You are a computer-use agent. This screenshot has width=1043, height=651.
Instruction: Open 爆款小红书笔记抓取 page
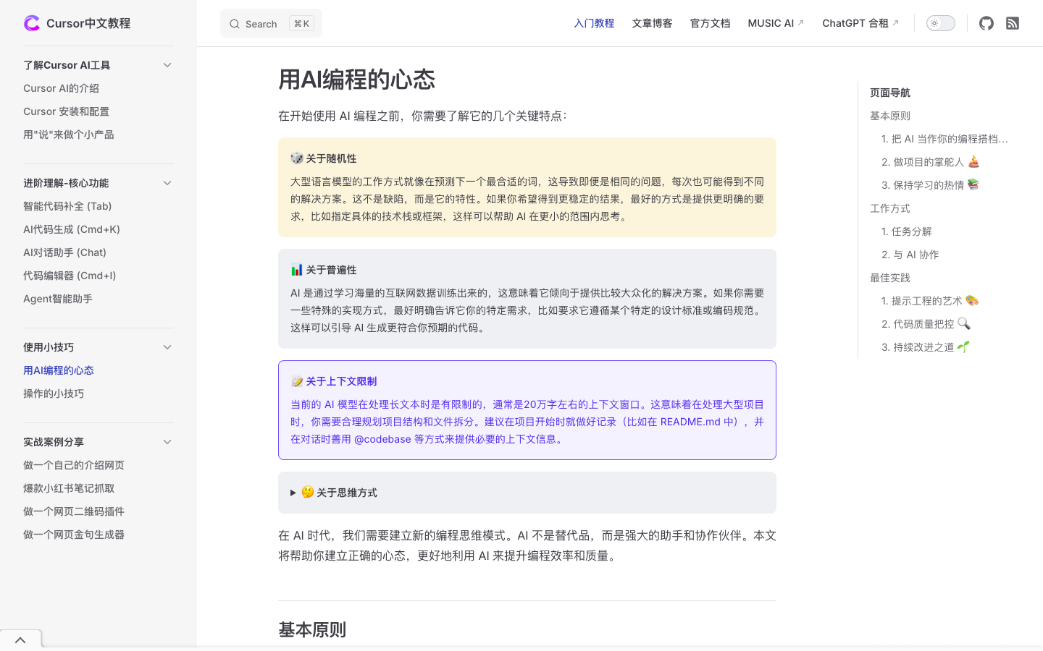[69, 488]
